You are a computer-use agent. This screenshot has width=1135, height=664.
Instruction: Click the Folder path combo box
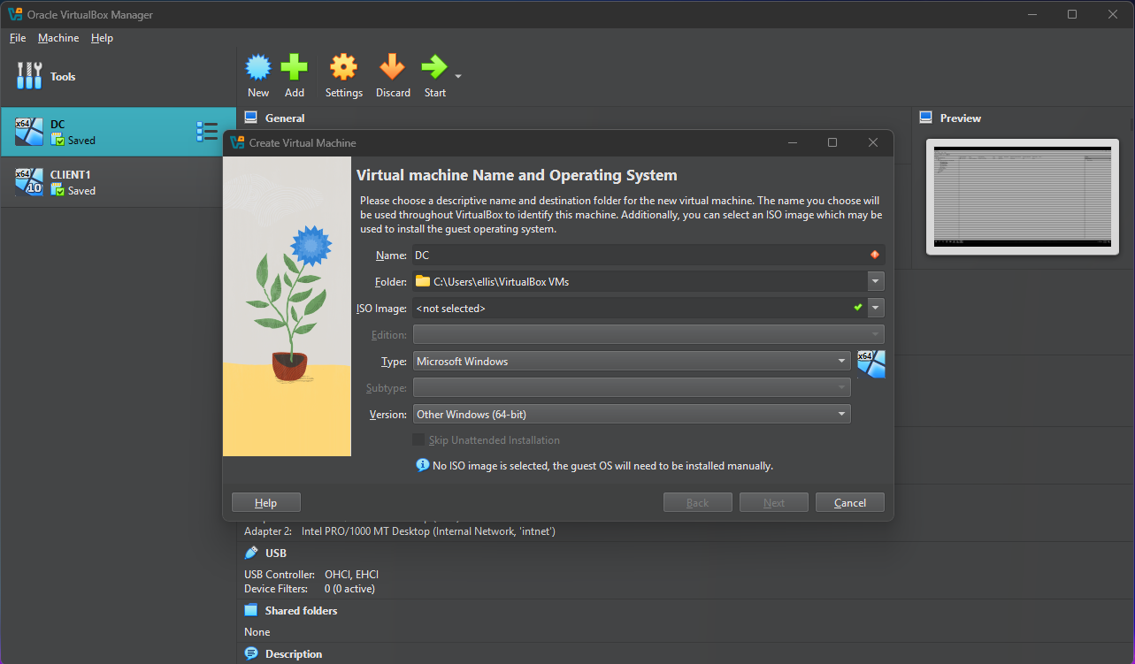click(x=648, y=281)
